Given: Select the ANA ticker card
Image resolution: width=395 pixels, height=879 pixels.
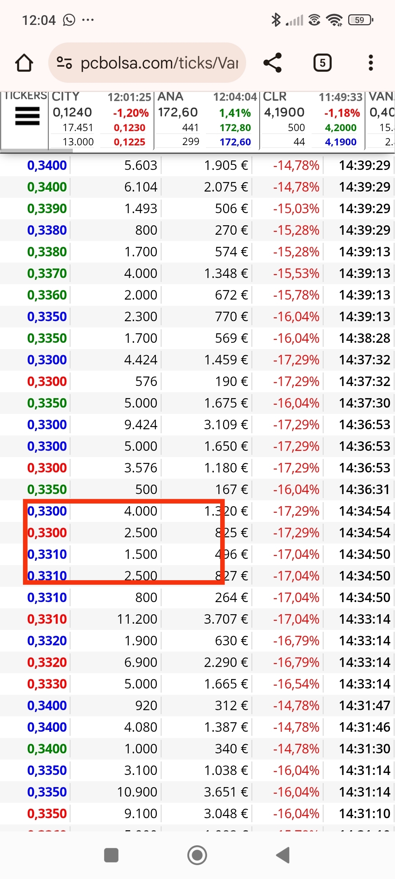Looking at the screenshot, I should tap(207, 120).
